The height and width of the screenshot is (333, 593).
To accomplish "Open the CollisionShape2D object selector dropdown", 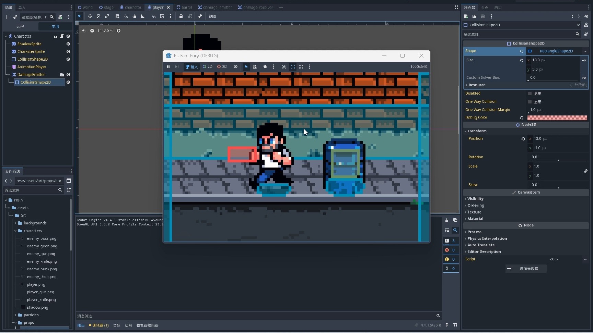I will pyautogui.click(x=578, y=25).
